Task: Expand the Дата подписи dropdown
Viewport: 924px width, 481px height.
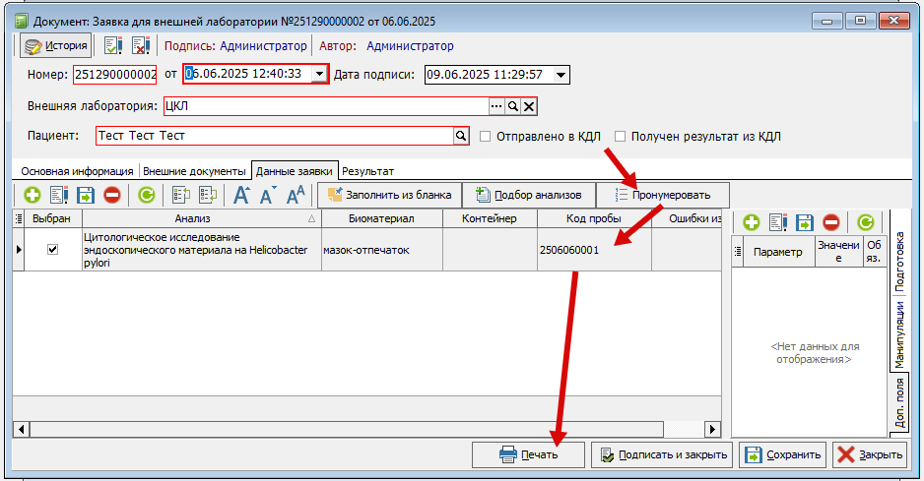Action: [561, 75]
